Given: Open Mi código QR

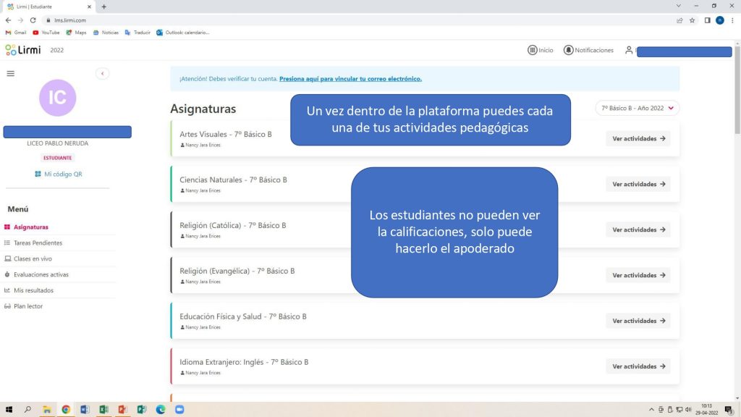Looking at the screenshot, I should (58, 174).
